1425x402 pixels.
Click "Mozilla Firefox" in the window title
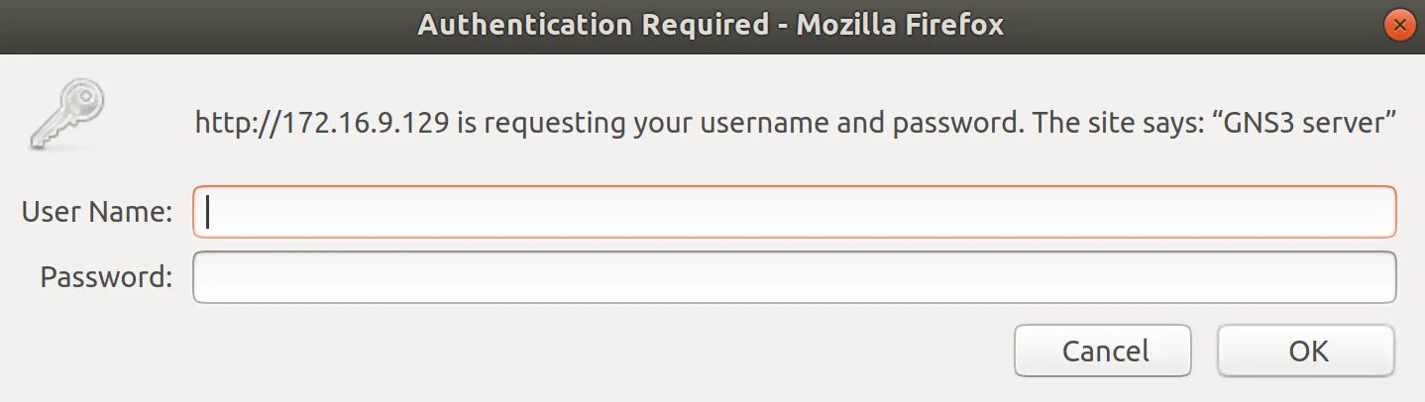click(900, 26)
